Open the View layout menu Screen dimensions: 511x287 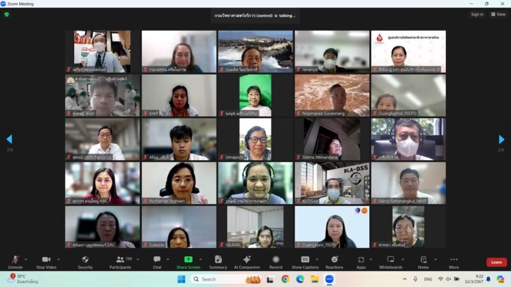[x=498, y=14]
